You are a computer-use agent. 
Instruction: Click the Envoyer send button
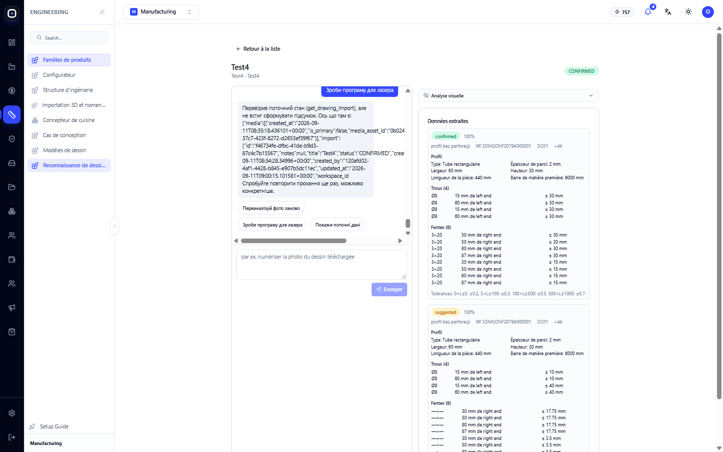click(x=389, y=289)
